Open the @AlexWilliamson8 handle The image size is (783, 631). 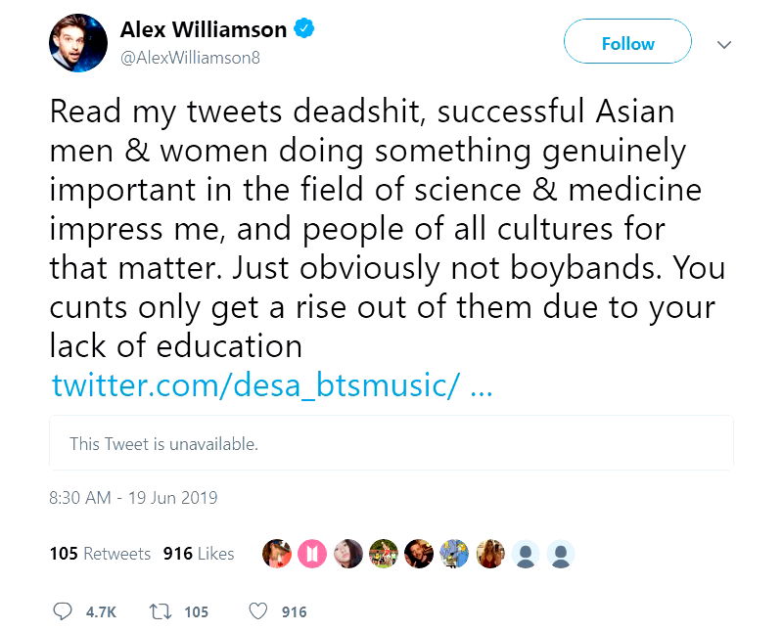(190, 57)
